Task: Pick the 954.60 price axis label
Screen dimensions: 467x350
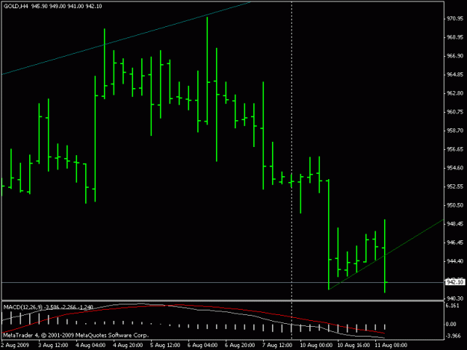Action: (x=455, y=168)
